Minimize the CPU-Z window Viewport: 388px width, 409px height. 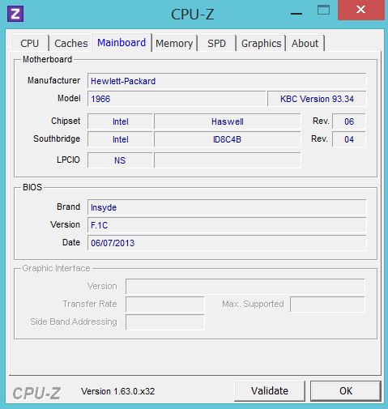coord(296,14)
